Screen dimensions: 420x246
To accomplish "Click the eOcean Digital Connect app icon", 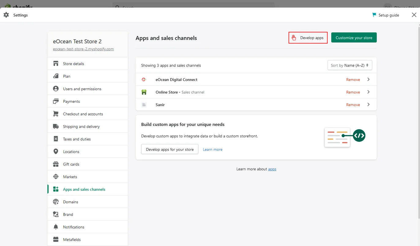I will pyautogui.click(x=144, y=80).
